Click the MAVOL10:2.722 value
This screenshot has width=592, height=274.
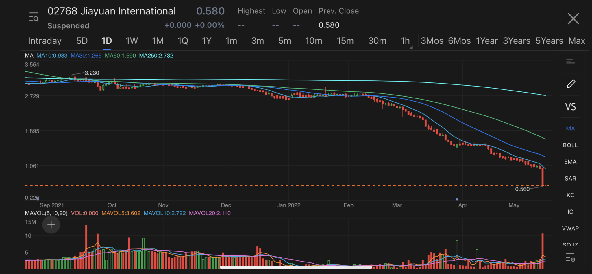(165, 213)
